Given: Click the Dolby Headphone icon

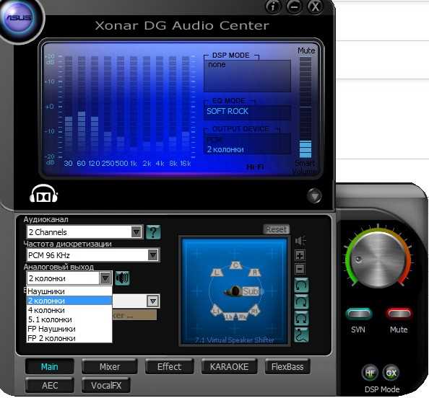Looking at the screenshot, I should [x=43, y=194].
